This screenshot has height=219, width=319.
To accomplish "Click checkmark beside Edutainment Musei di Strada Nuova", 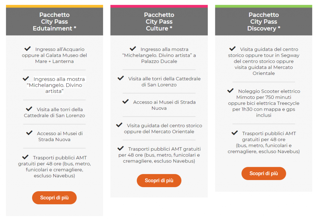I will click(29, 133).
